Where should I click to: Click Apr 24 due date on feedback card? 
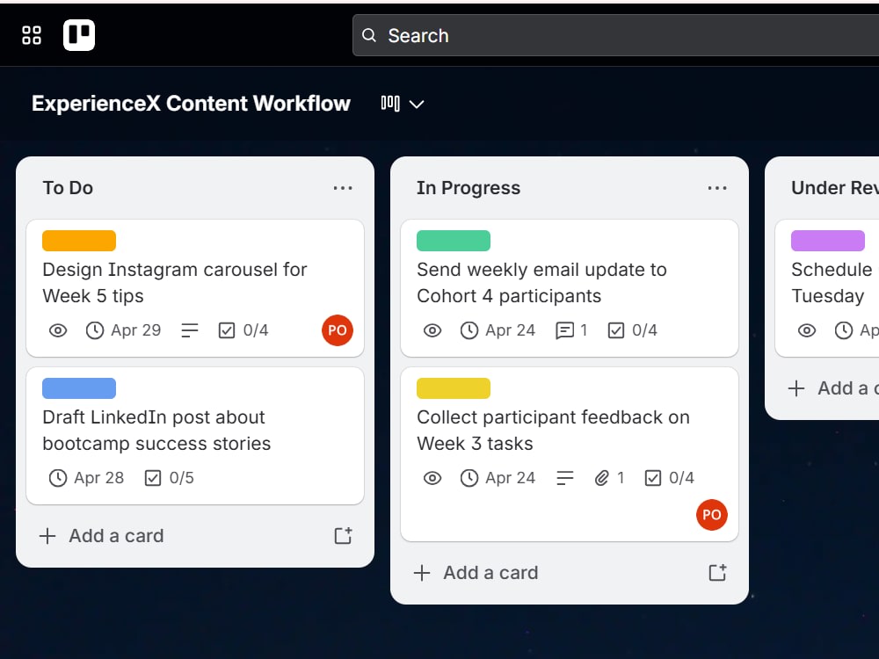tap(498, 478)
